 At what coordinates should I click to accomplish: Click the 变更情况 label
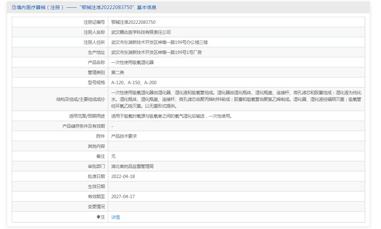coord(97,207)
